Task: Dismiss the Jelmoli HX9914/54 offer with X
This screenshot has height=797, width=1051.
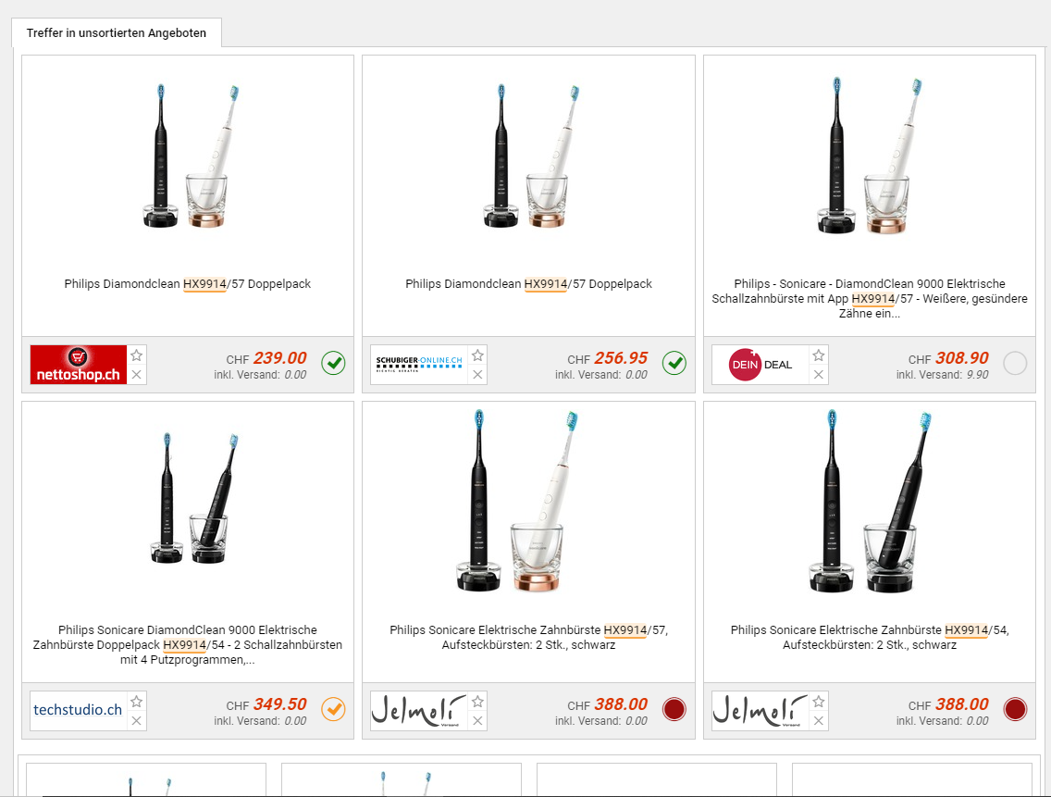Action: (x=819, y=720)
